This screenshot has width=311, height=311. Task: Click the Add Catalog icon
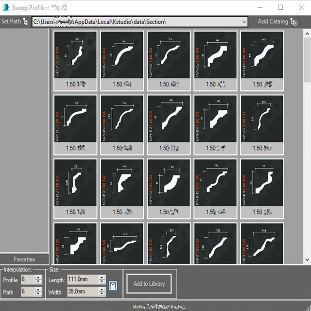(x=294, y=22)
